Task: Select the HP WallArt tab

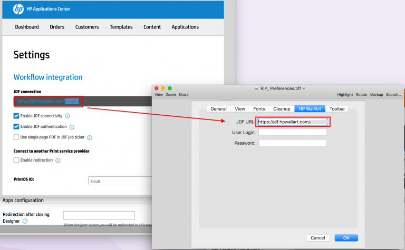Action: pos(310,109)
